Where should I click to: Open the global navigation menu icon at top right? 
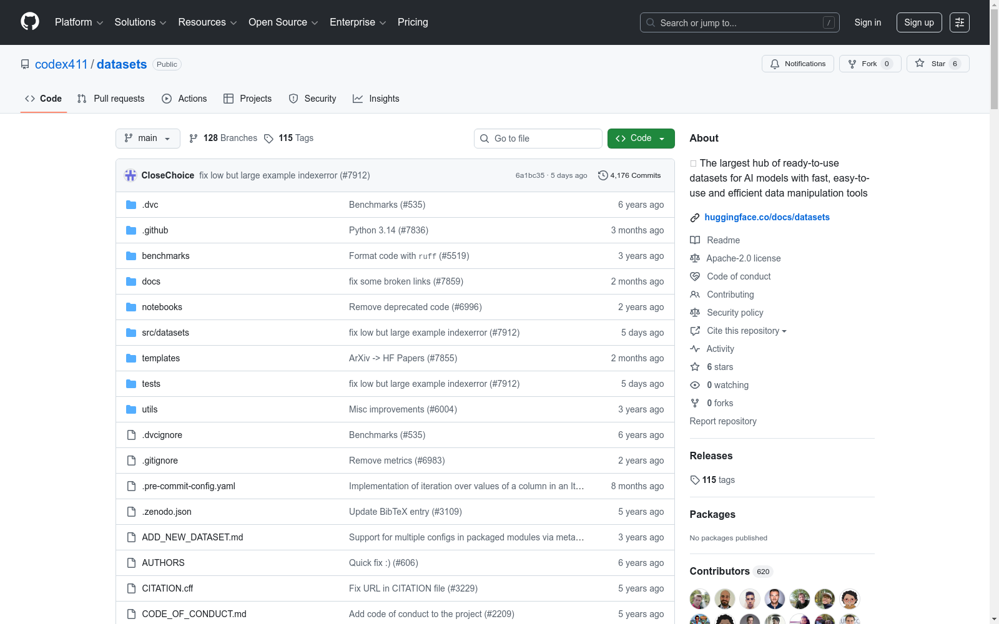pos(960,22)
